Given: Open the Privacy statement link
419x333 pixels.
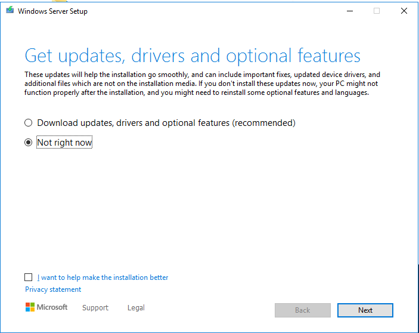Looking at the screenshot, I should point(53,289).
